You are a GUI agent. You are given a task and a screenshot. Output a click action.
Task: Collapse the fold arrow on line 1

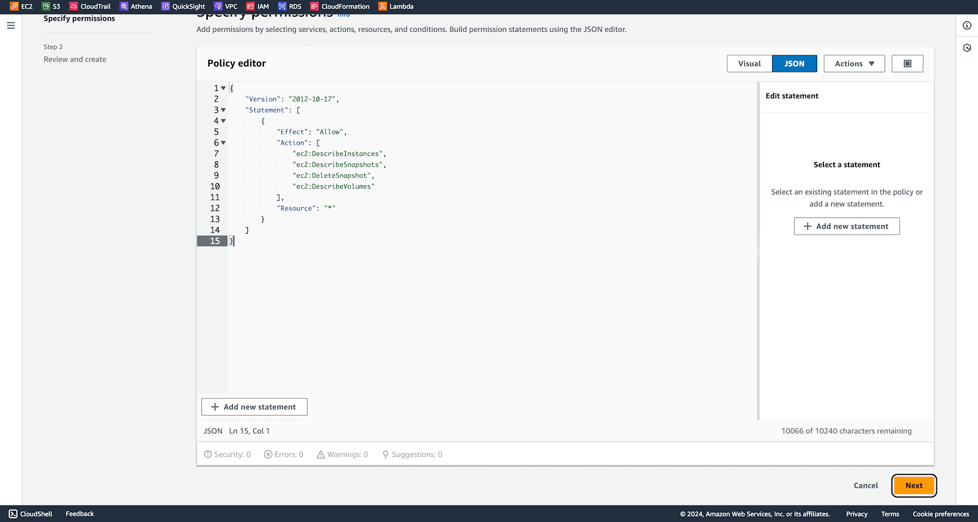coord(223,88)
